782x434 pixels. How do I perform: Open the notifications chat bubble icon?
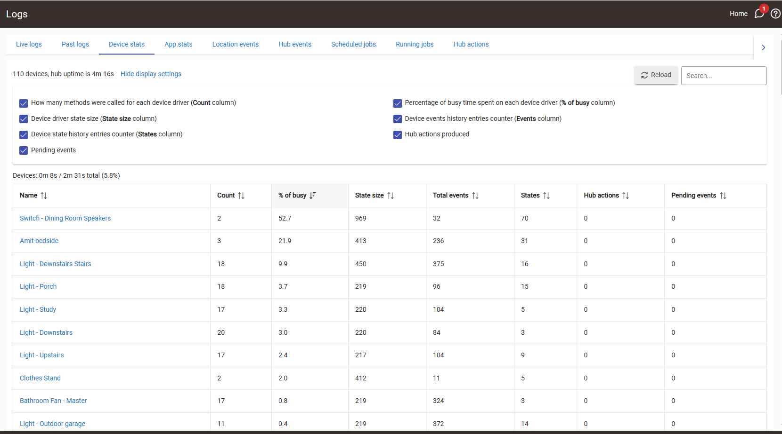coord(758,14)
